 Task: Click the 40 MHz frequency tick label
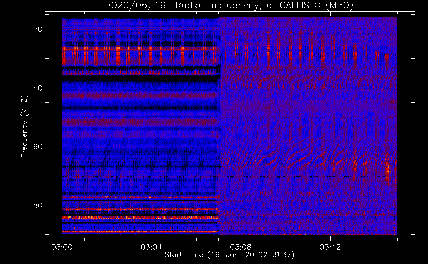(38, 88)
